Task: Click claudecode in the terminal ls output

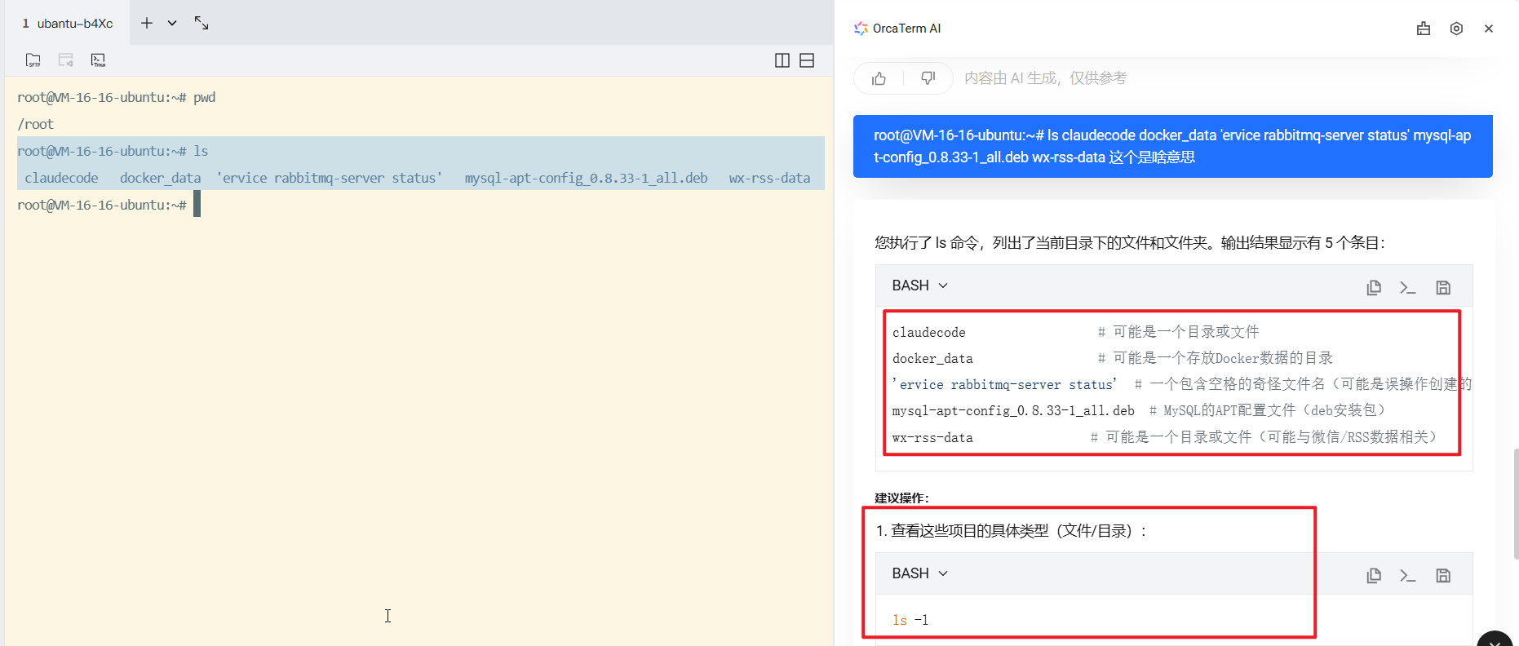Action: click(61, 178)
